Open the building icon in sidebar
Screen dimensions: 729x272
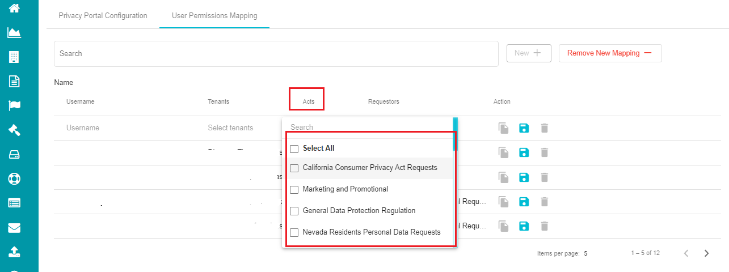[x=14, y=57]
